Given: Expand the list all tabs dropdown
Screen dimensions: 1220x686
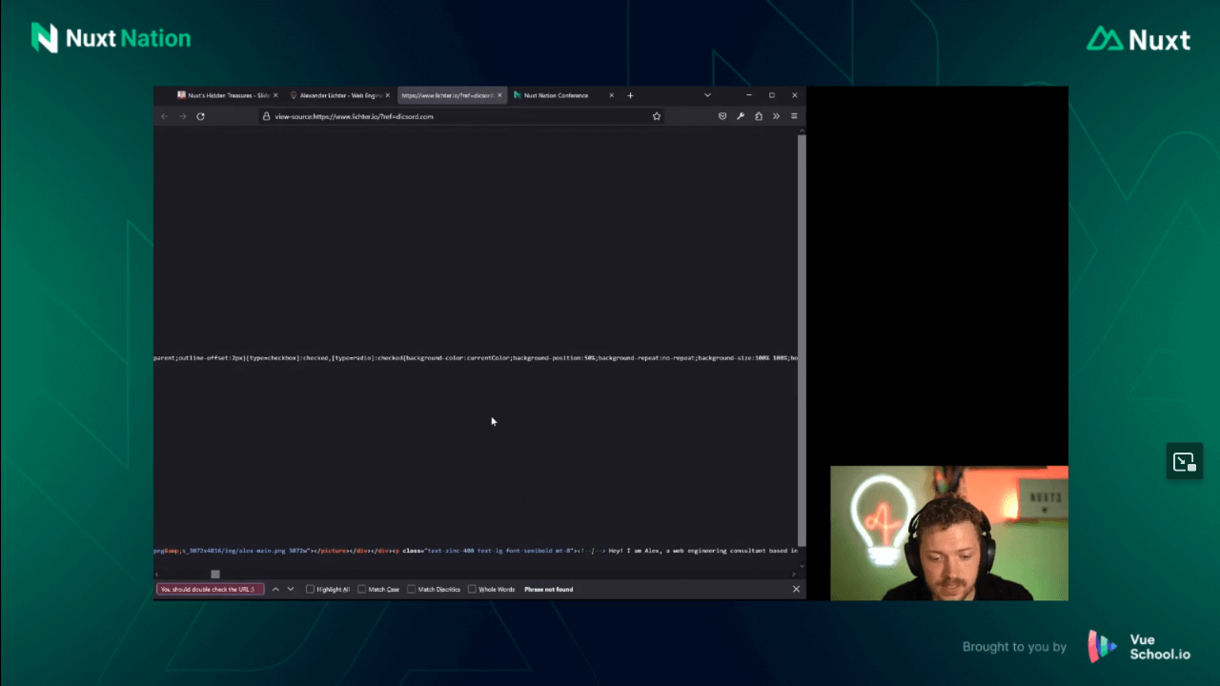Looking at the screenshot, I should [707, 95].
